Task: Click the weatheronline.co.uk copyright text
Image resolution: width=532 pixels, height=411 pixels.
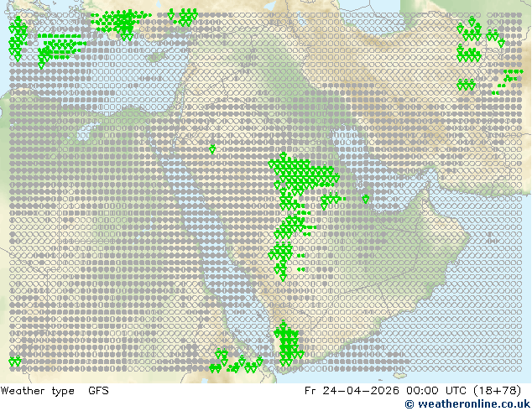Action: pyautogui.click(x=467, y=404)
